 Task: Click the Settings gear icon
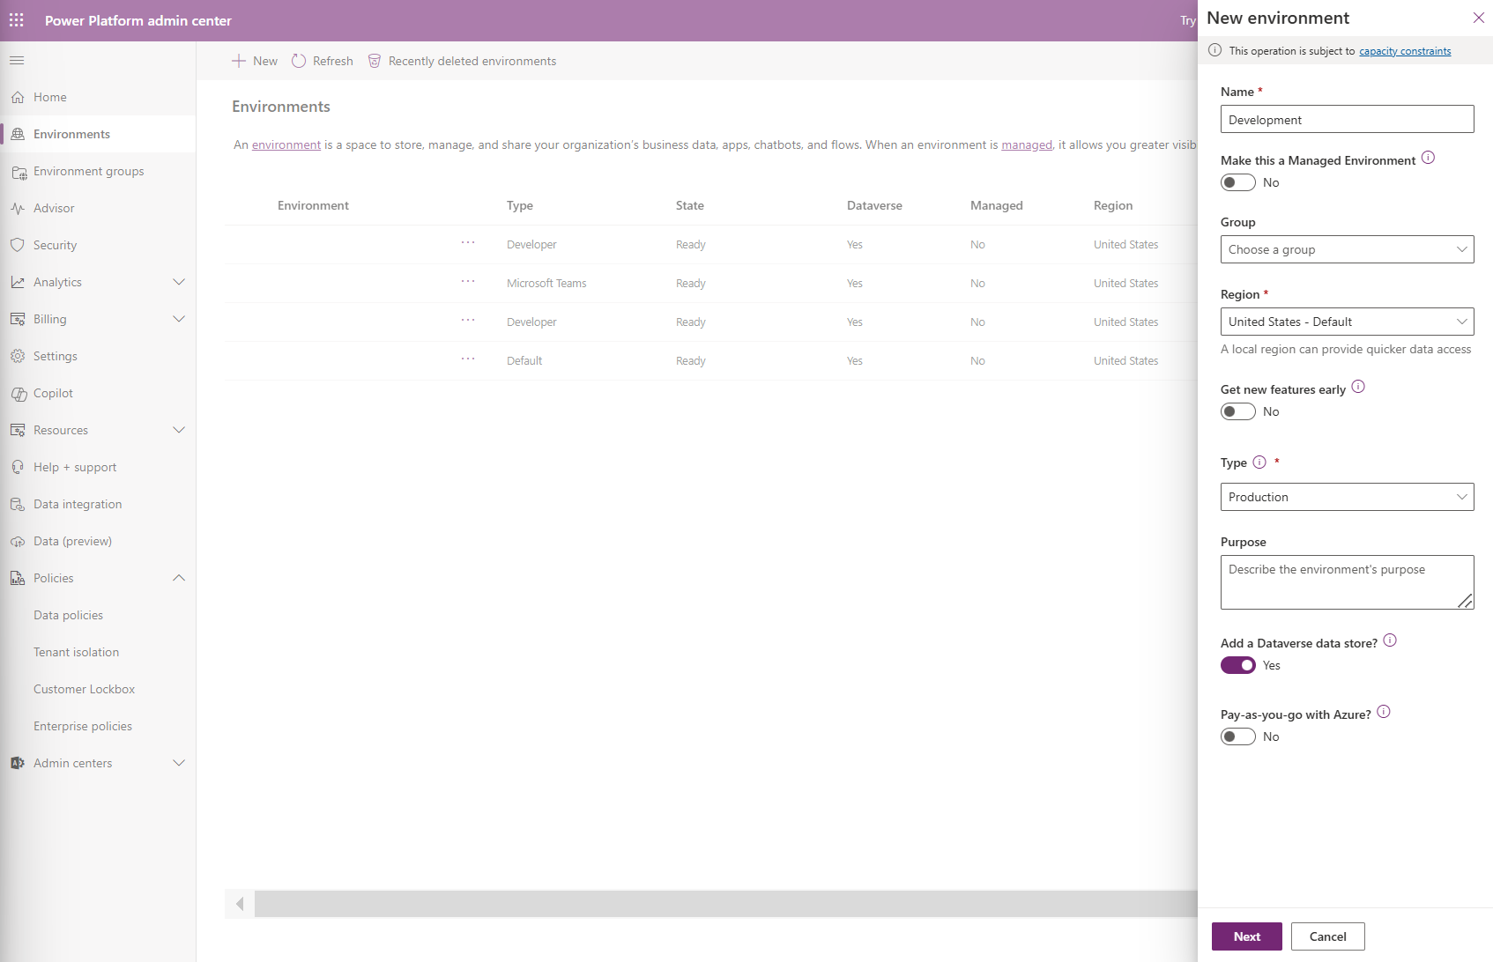point(19,356)
